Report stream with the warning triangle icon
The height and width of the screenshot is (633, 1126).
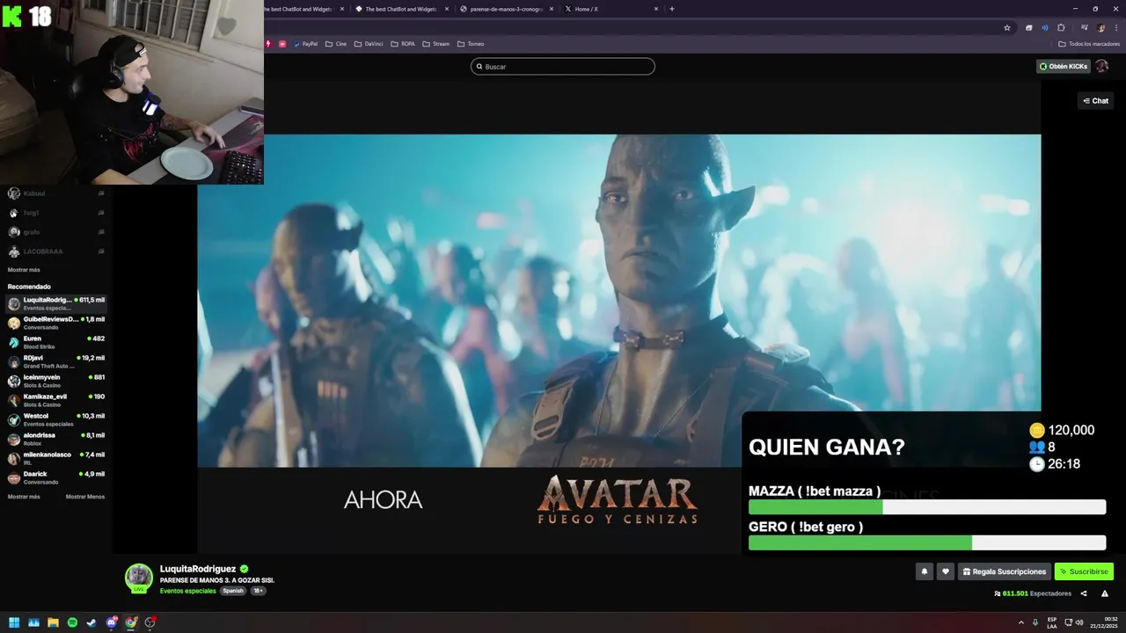pos(1105,593)
